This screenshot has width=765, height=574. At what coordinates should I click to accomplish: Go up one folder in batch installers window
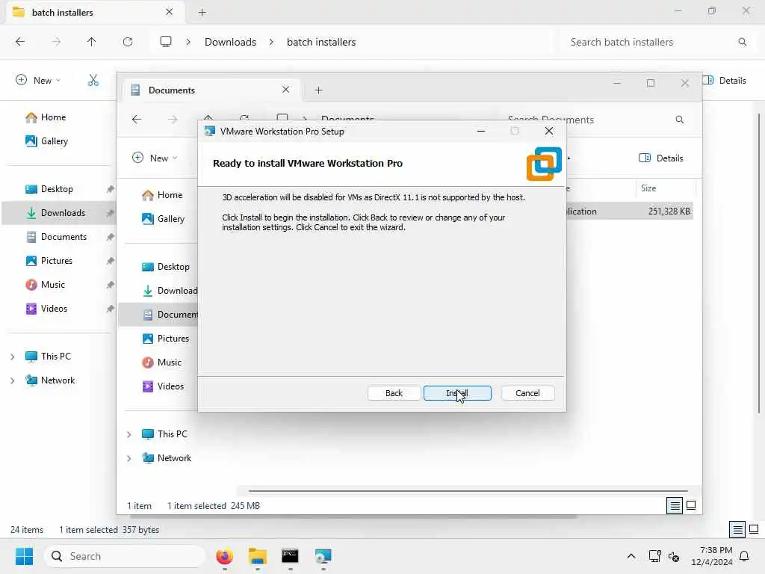(91, 42)
